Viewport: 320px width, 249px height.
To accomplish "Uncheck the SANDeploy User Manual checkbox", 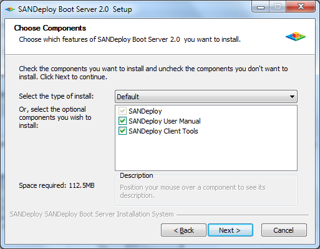I will tap(122, 121).
